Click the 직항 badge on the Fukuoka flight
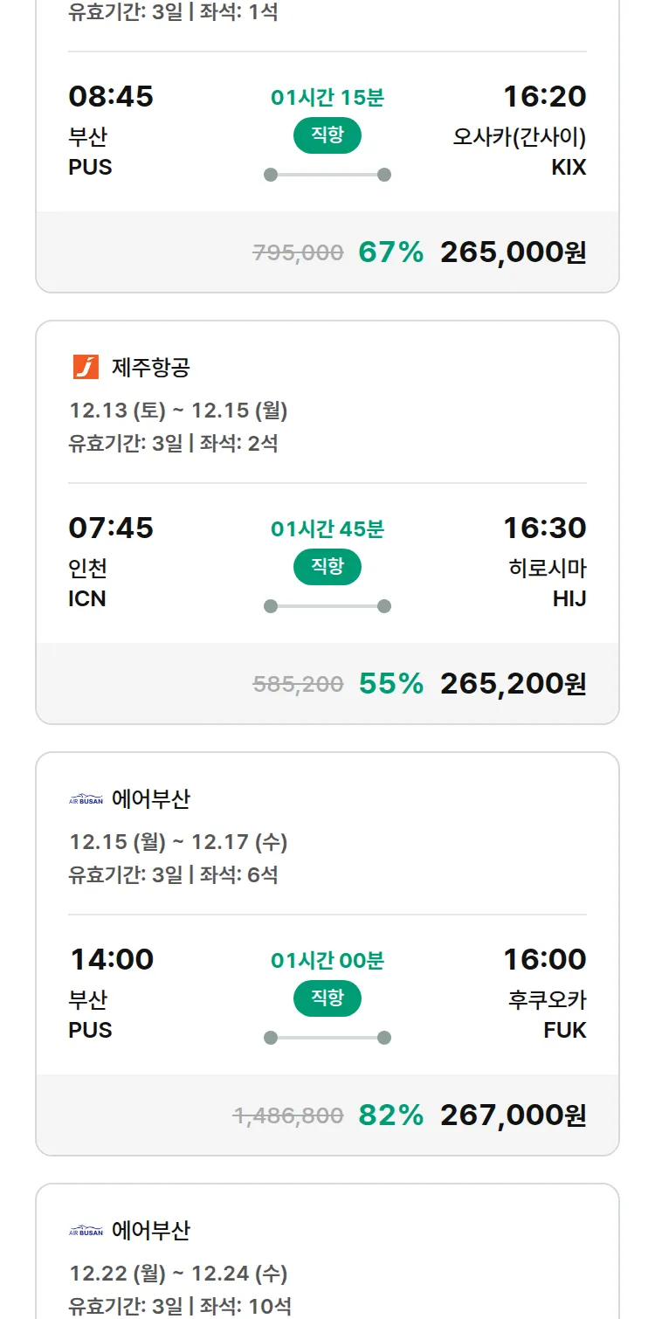 point(327,998)
